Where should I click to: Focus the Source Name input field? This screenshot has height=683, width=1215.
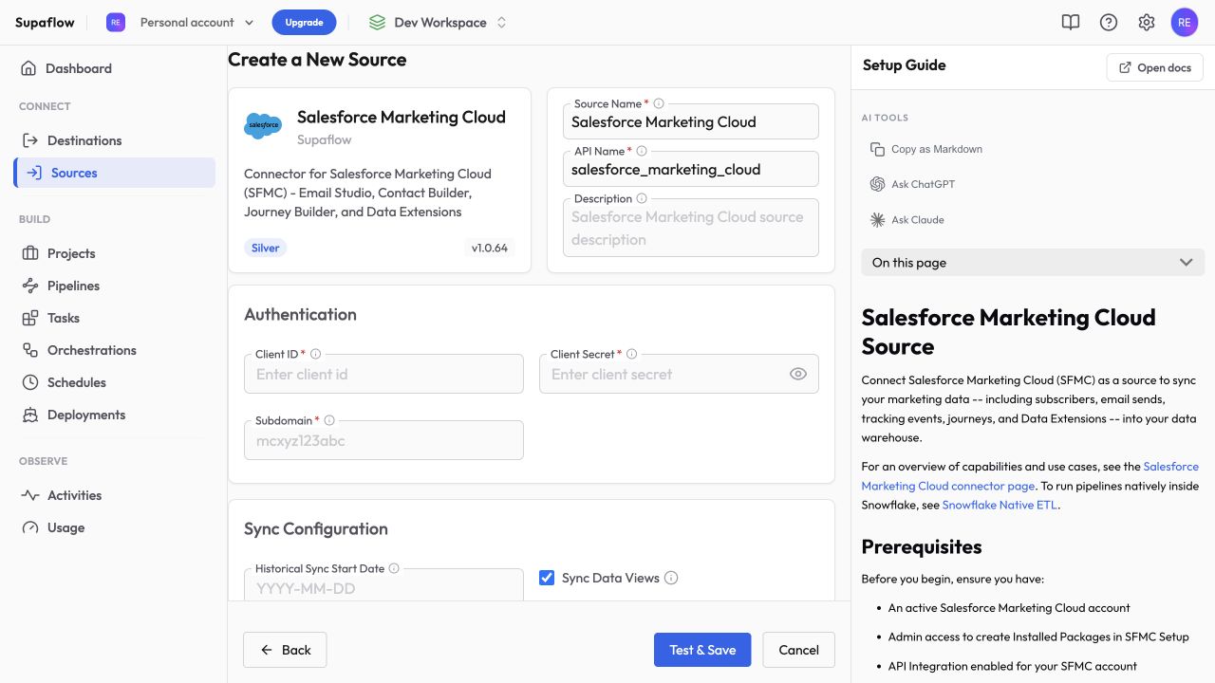click(x=690, y=121)
